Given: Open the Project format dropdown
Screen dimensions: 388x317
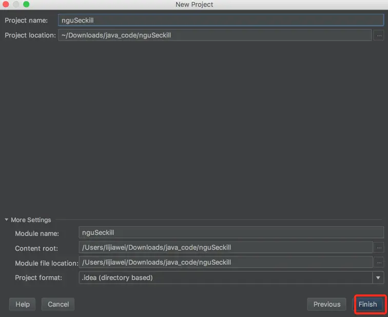Looking at the screenshot, I should pyautogui.click(x=231, y=278).
